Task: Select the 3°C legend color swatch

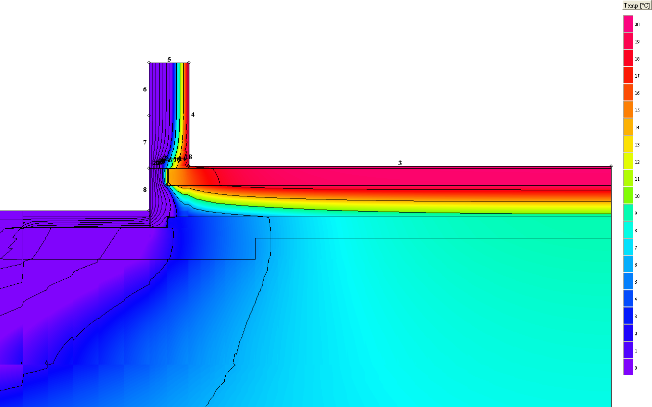Action: click(628, 316)
